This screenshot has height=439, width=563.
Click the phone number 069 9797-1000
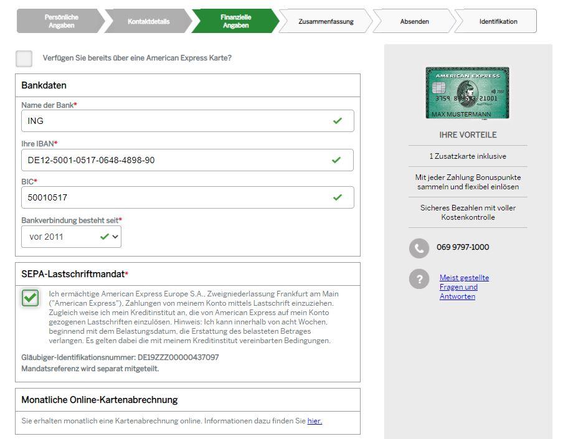coord(463,247)
